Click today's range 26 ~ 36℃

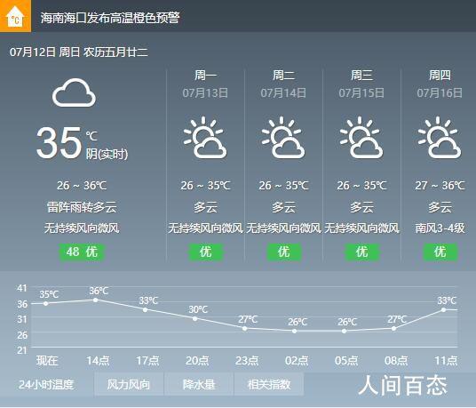tap(82, 185)
